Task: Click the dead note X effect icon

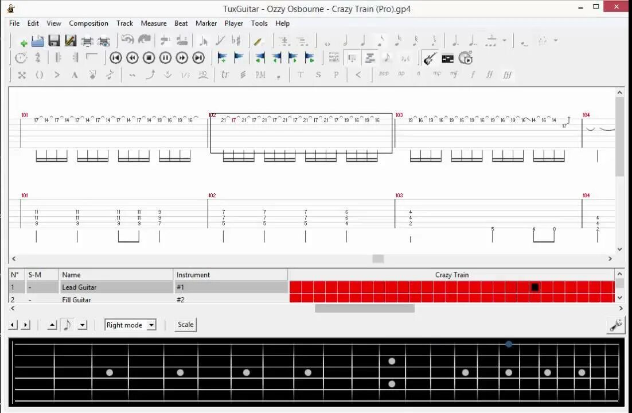Action: click(22, 75)
